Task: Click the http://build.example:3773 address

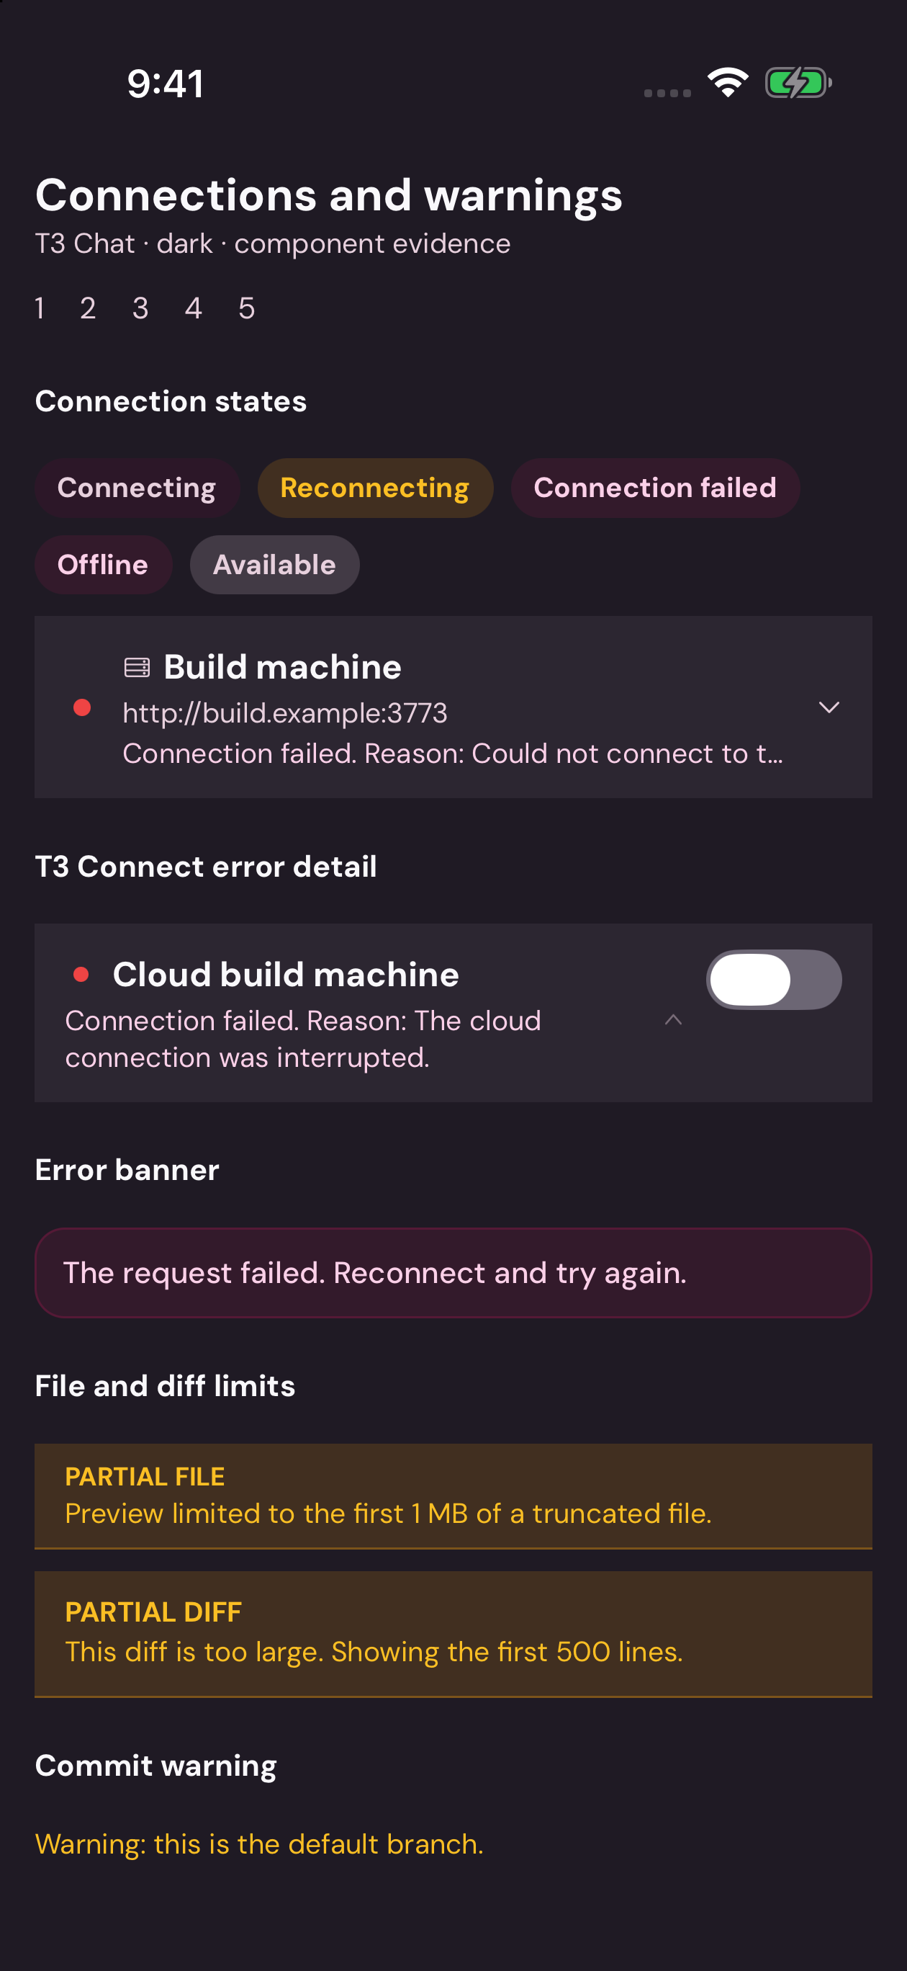Action: [x=285, y=713]
